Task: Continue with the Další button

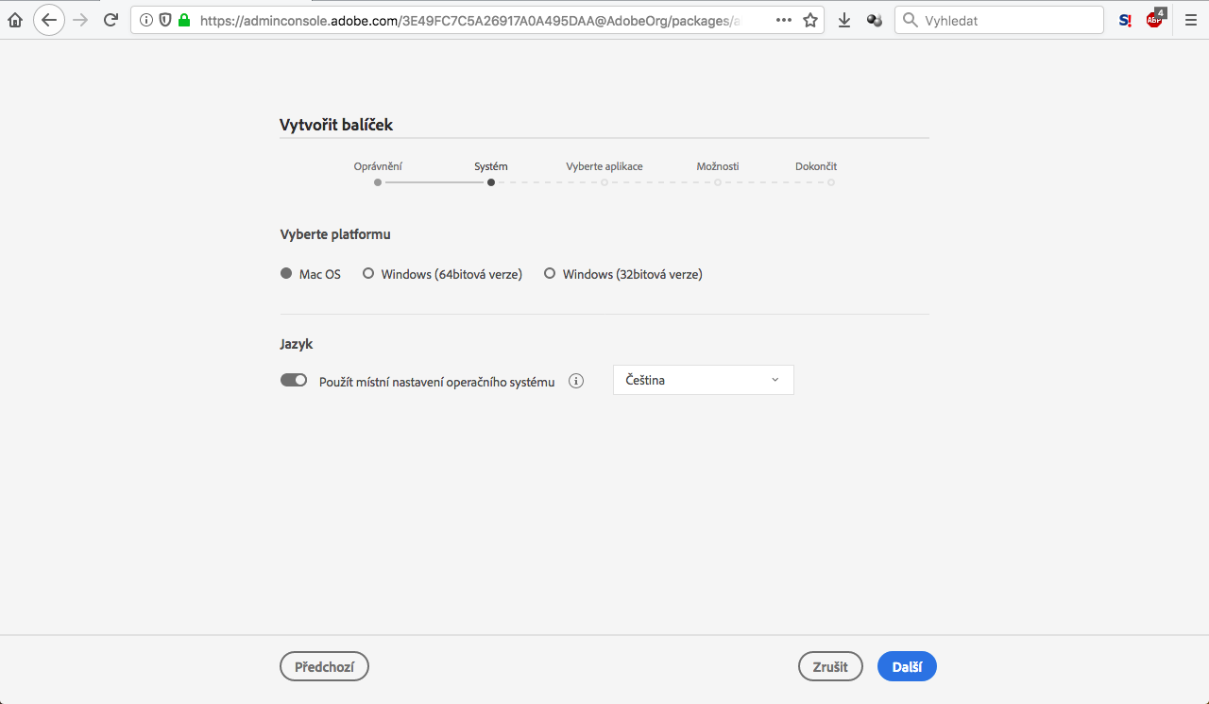Action: [907, 666]
